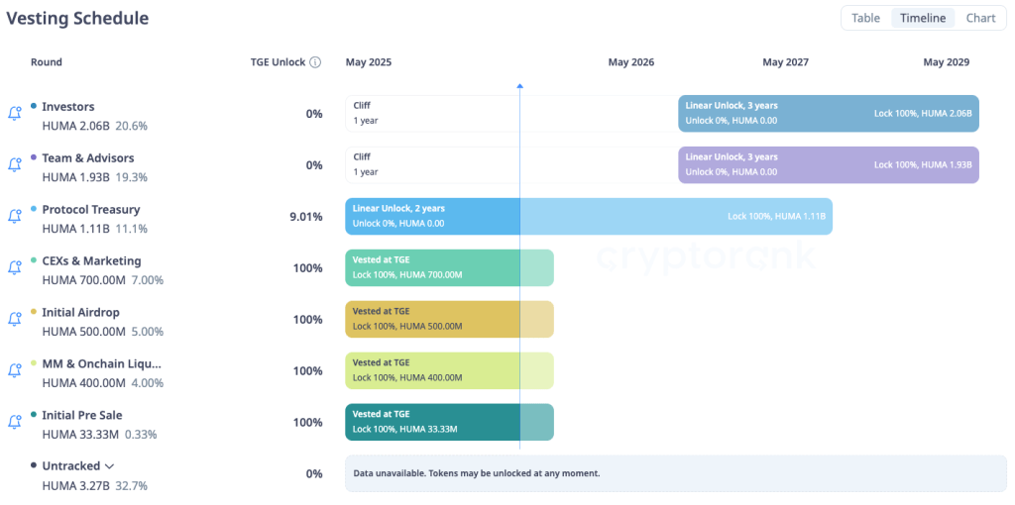Image resolution: width=1015 pixels, height=505 pixels.
Task: Click the Initial Pre Sale bell icon
Action: coord(15,423)
